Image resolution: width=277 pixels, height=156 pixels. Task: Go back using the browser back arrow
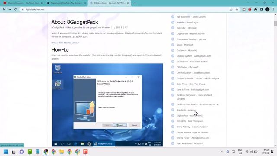[4, 10]
